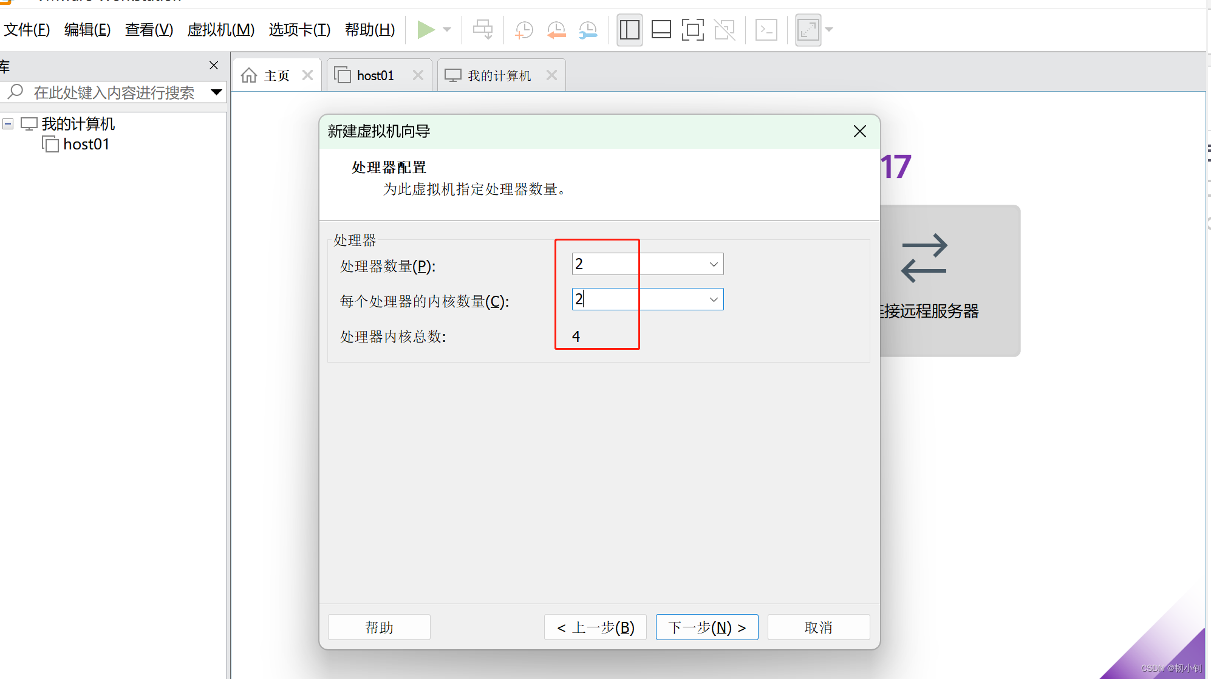Click the revert to snapshot icon
The image size is (1211, 679).
[556, 29]
